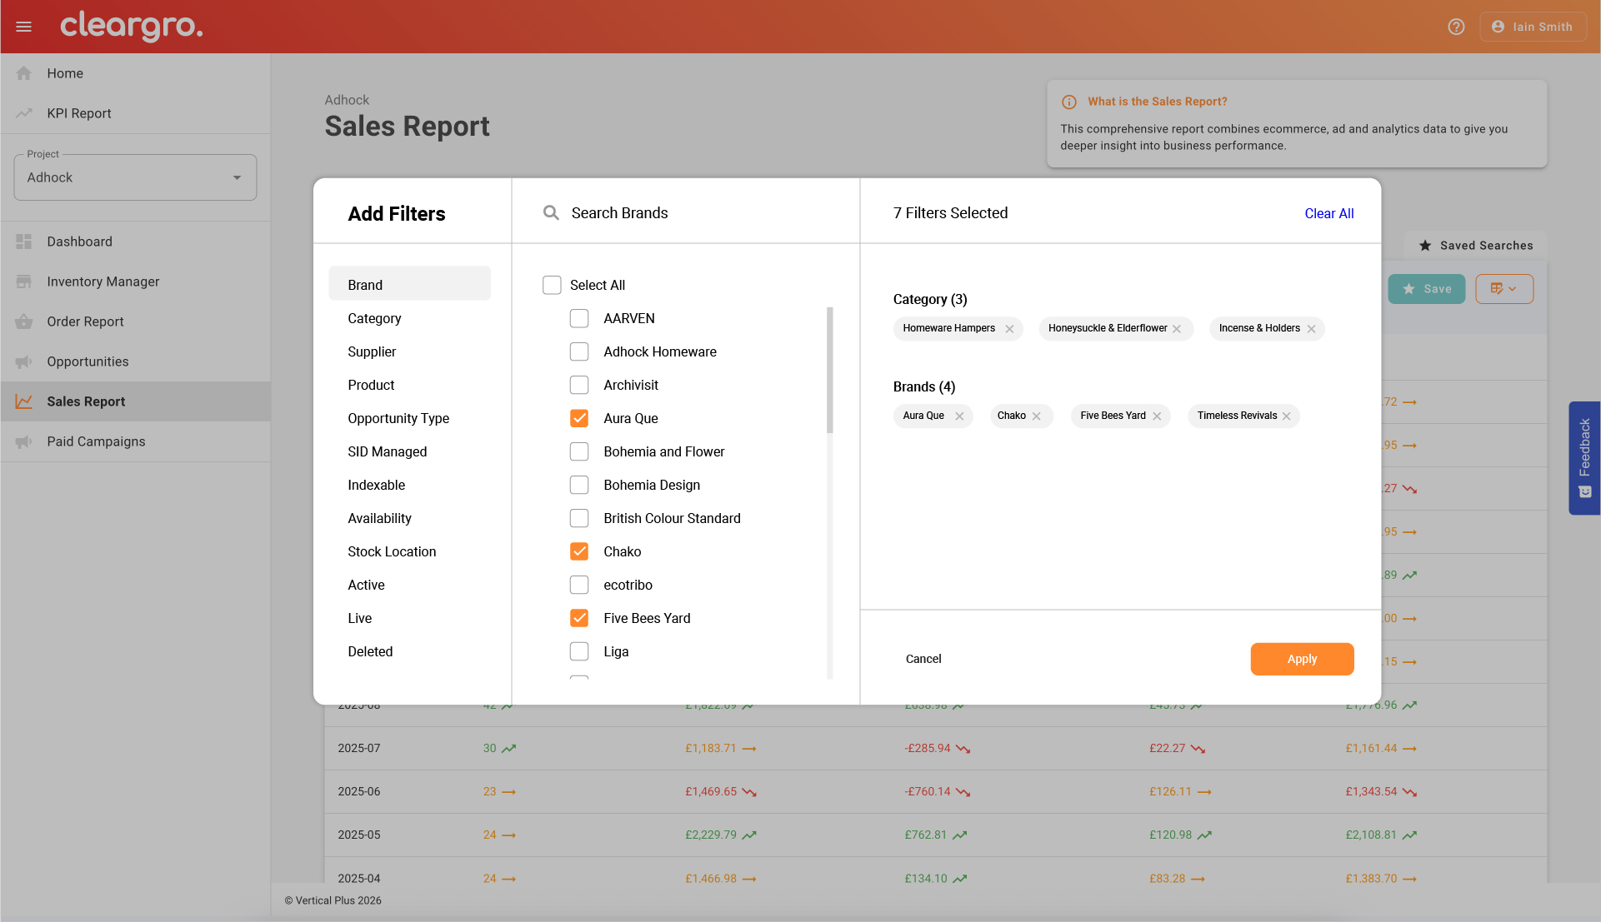Open the Iain Smith account menu
The image size is (1601, 922).
(1533, 27)
